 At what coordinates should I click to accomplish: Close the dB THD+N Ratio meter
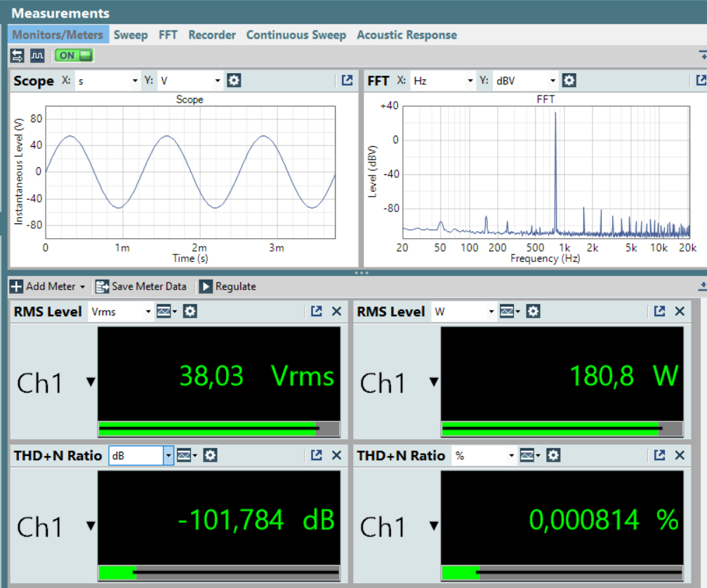tap(336, 455)
